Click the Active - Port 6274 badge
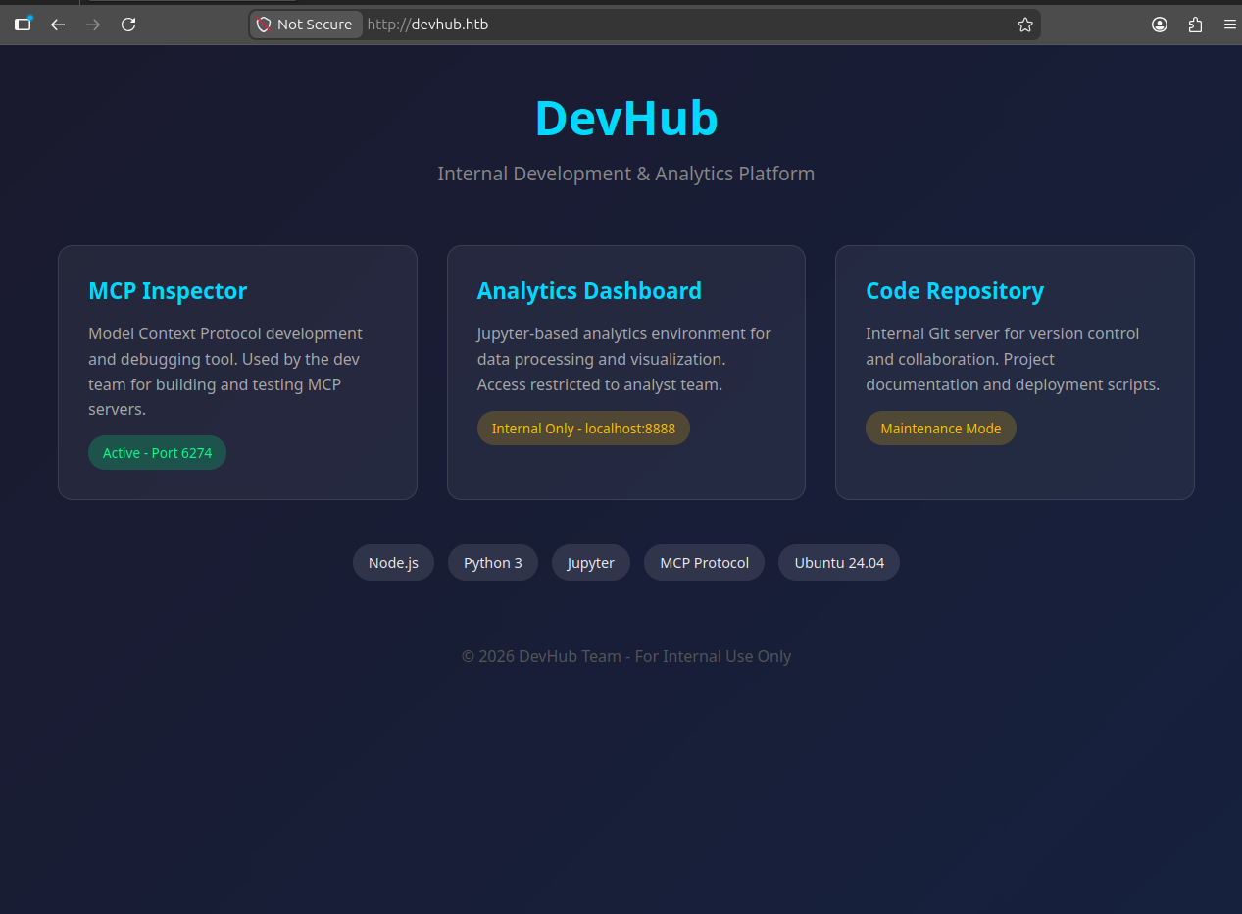 [157, 453]
